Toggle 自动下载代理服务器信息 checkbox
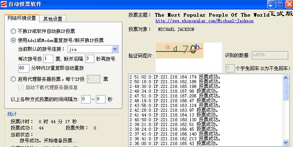The height and width of the screenshot is (147, 293). click(21, 88)
